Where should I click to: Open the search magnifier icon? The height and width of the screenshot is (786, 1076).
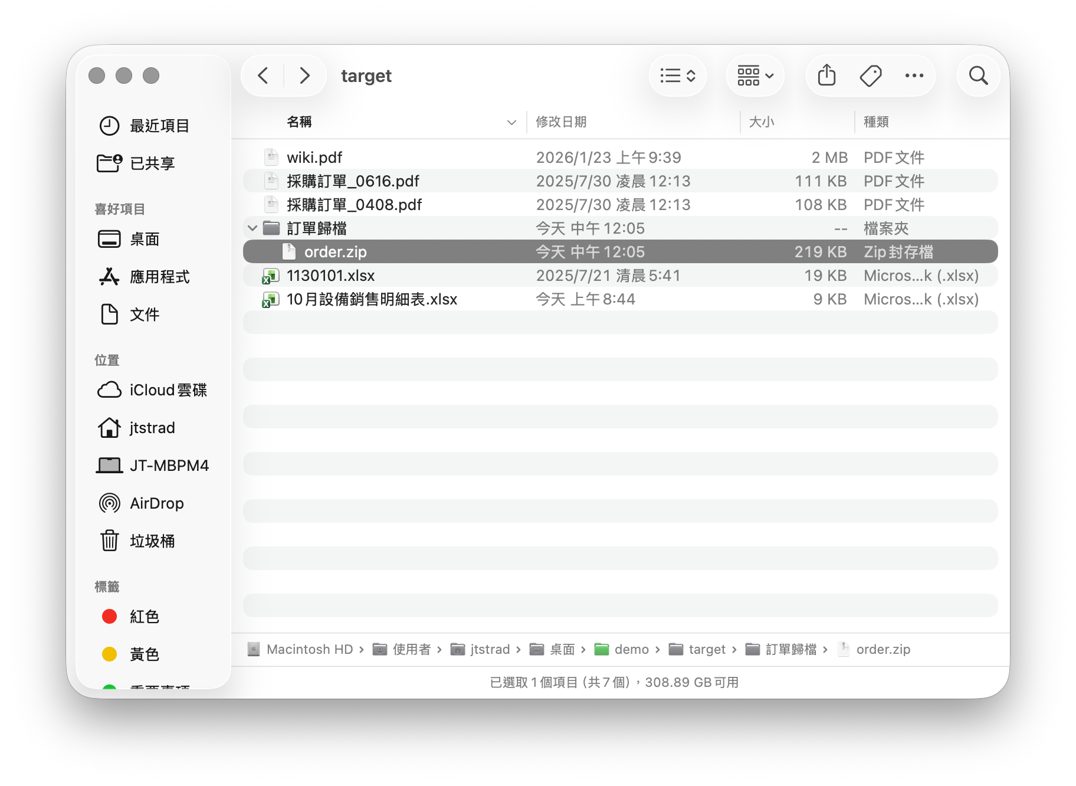click(977, 76)
